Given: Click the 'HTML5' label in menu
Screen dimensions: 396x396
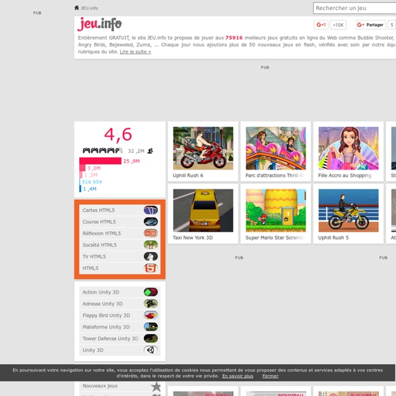Looking at the screenshot, I should point(90,268).
